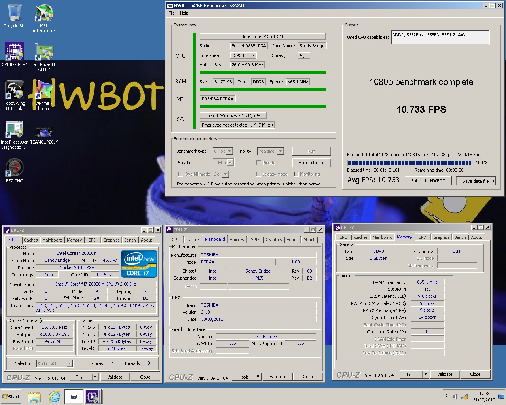Launch MSI Afterburner desktop shortcut
The image size is (506, 405).
(x=43, y=19)
